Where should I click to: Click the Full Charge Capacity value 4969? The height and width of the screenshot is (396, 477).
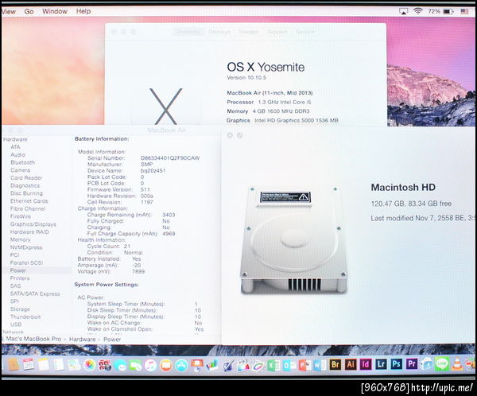point(169,234)
